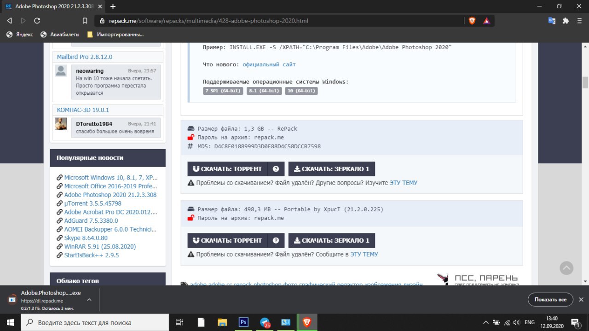Open the µTorrent 3.5.5.45798 news link
Screen dimensions: 589x331
pyautogui.click(x=92, y=203)
